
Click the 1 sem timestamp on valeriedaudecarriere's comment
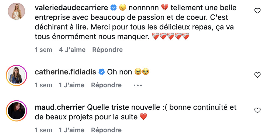(43, 50)
